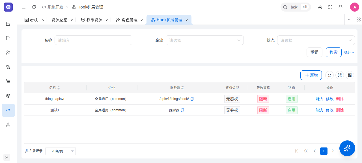This screenshot has width=362, height=163.
Task: Open the dashboard icon in sidebar
Action: click(8, 24)
